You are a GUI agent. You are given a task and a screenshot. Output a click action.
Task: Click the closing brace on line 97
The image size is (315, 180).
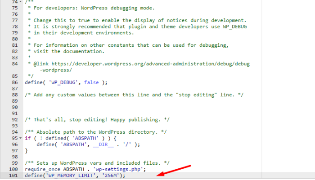(27, 150)
